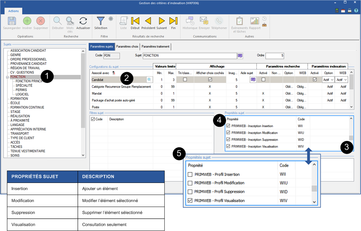Uncheck PRIMWEB - Inscription Insertion

coord(228,126)
